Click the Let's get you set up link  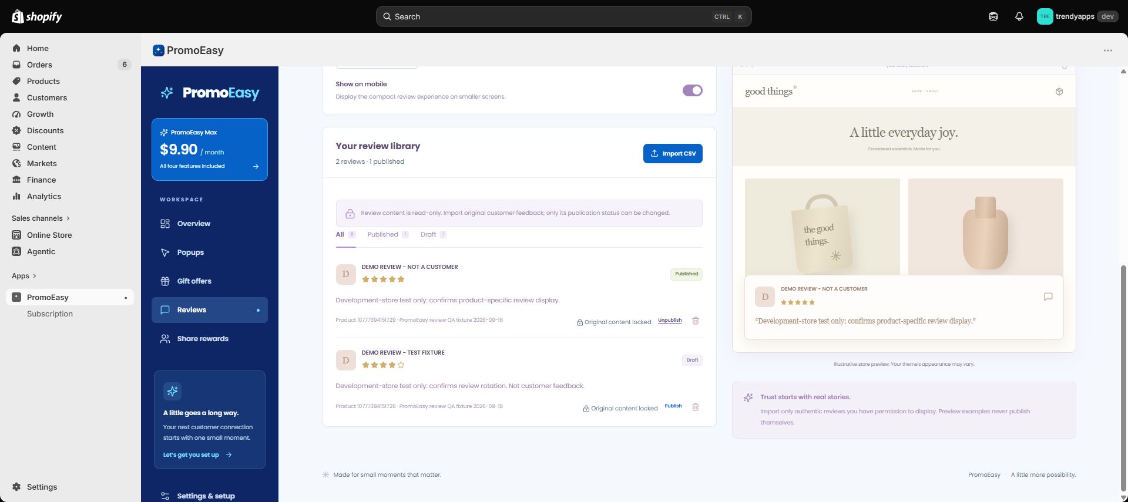tap(197, 455)
